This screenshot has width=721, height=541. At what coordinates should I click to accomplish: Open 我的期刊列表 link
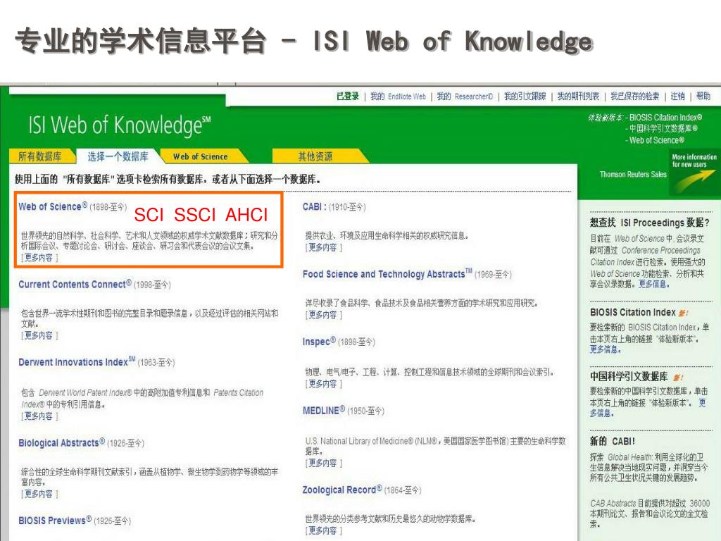[x=578, y=96]
